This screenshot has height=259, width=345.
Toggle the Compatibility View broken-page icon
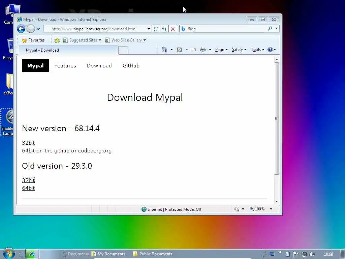156,29
